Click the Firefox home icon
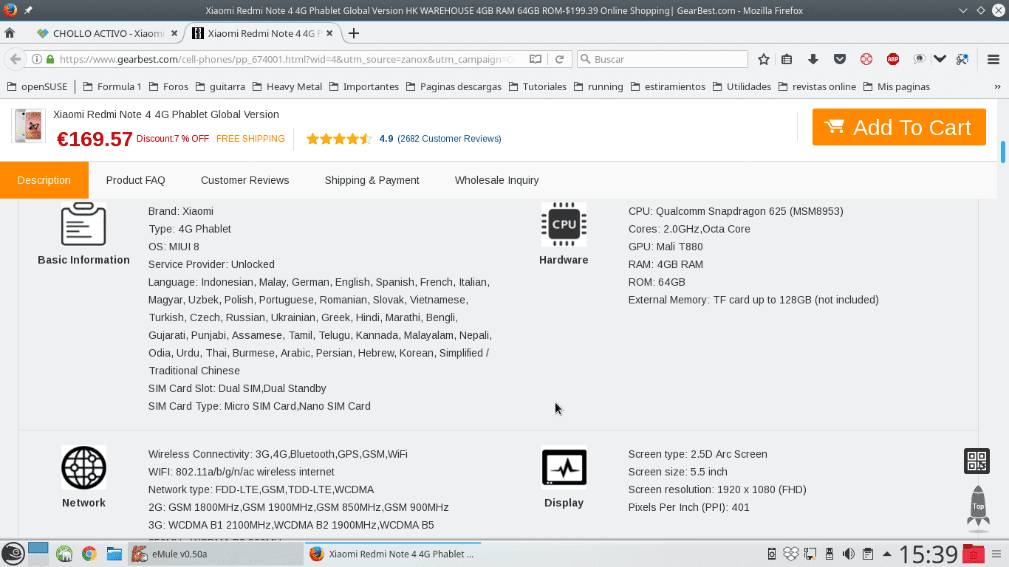Viewport: 1009px width, 567px height. click(10, 33)
